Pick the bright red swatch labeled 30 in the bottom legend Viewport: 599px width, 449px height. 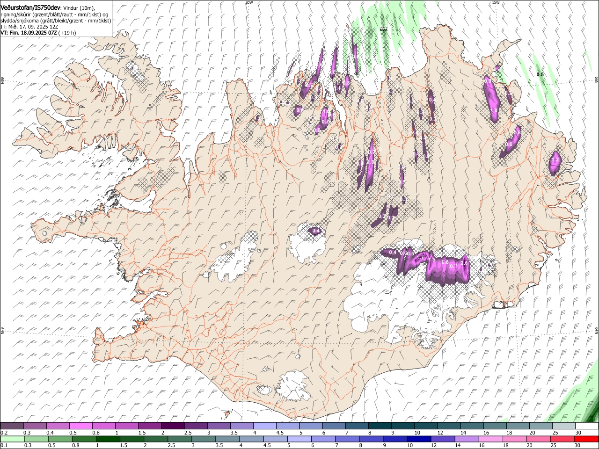click(586, 439)
